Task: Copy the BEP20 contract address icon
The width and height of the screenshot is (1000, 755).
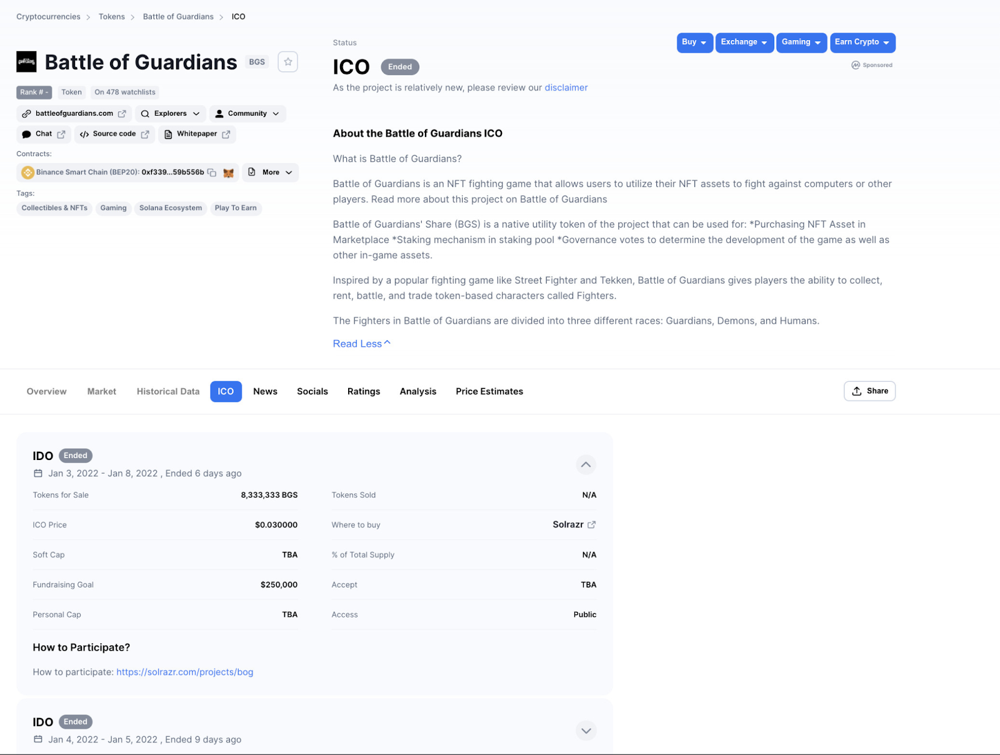Action: [212, 172]
